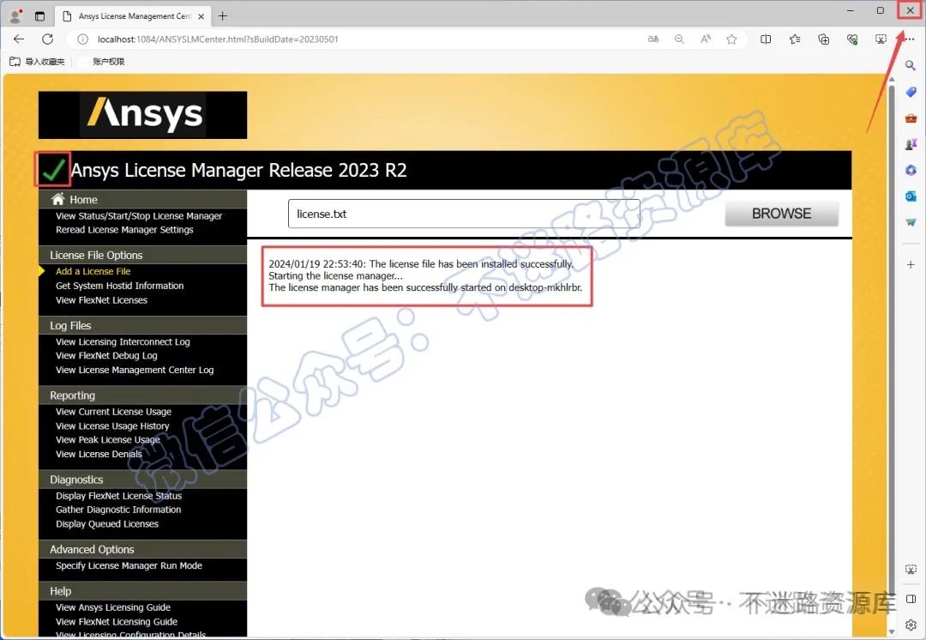Open View License Management Center Log

[135, 370]
